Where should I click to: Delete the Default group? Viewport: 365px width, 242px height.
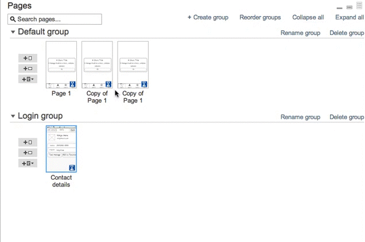coord(347,33)
